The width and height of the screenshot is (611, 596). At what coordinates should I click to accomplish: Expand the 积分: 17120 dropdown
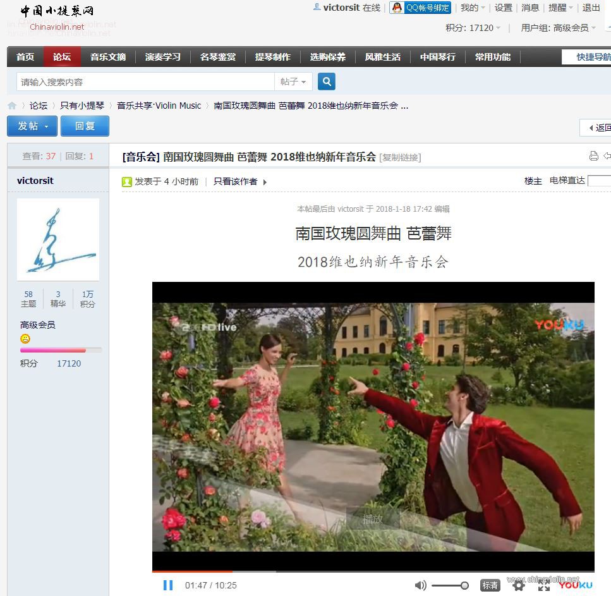(473, 28)
